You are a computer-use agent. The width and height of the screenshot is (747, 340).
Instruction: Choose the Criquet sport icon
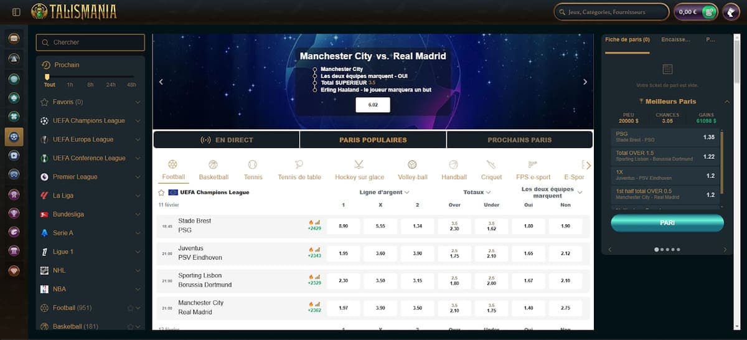coord(491,165)
